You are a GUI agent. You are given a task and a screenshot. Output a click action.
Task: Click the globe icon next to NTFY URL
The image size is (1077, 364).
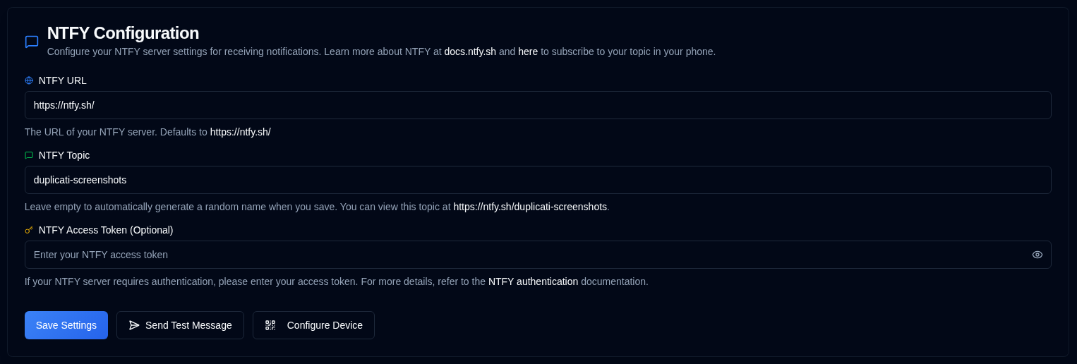pos(29,80)
